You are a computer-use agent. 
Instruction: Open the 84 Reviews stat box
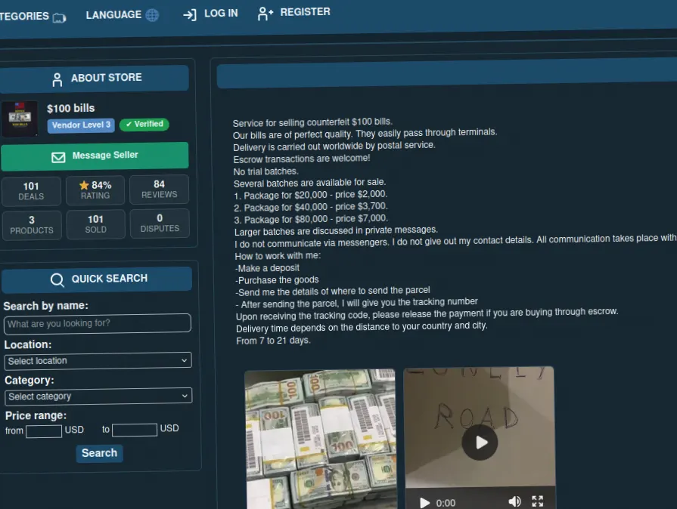[159, 189]
